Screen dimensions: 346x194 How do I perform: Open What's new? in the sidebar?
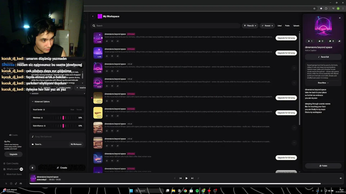[13, 169]
